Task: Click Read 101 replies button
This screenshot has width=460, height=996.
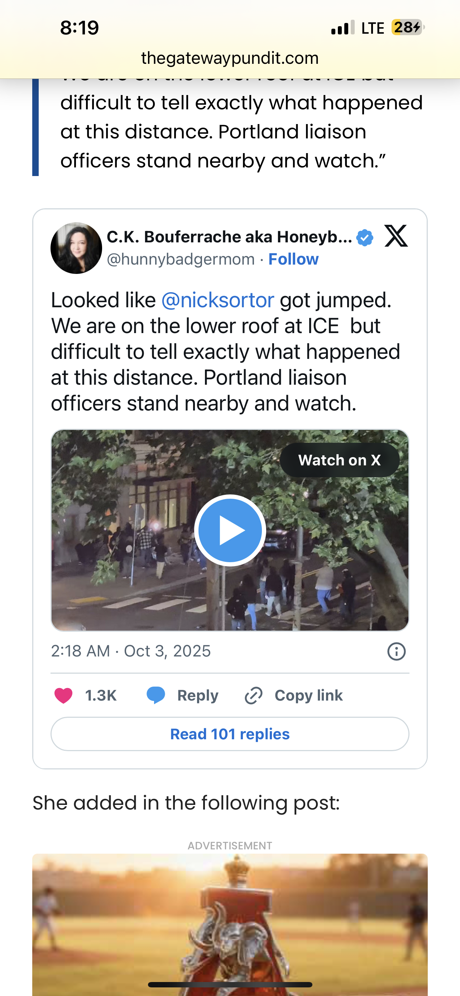Action: click(x=230, y=734)
